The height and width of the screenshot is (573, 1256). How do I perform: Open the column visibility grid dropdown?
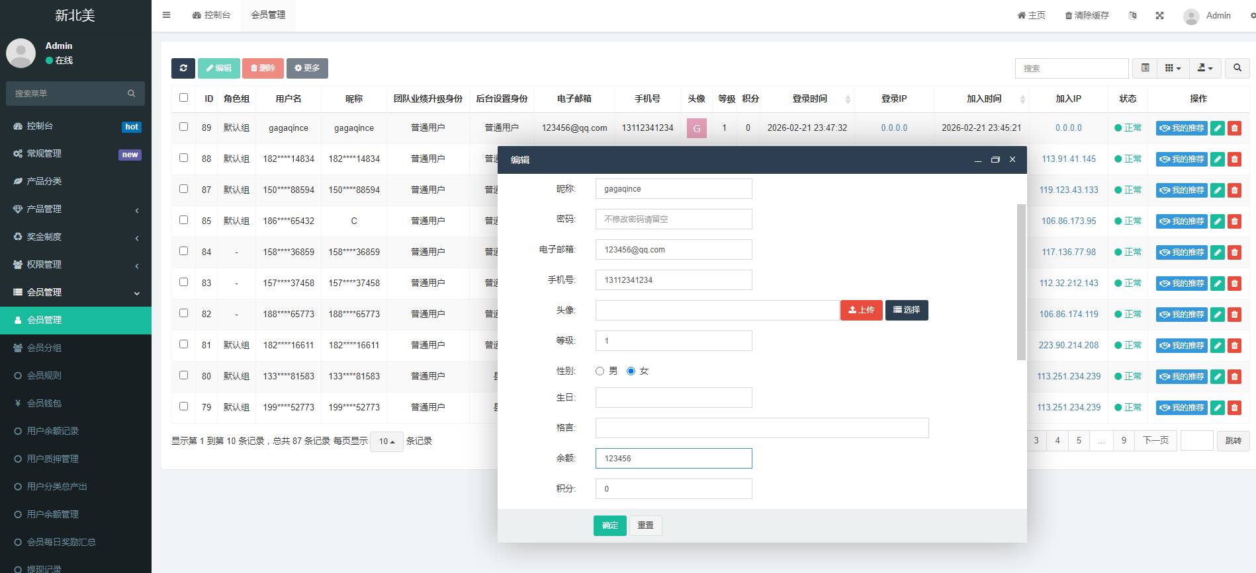1173,68
